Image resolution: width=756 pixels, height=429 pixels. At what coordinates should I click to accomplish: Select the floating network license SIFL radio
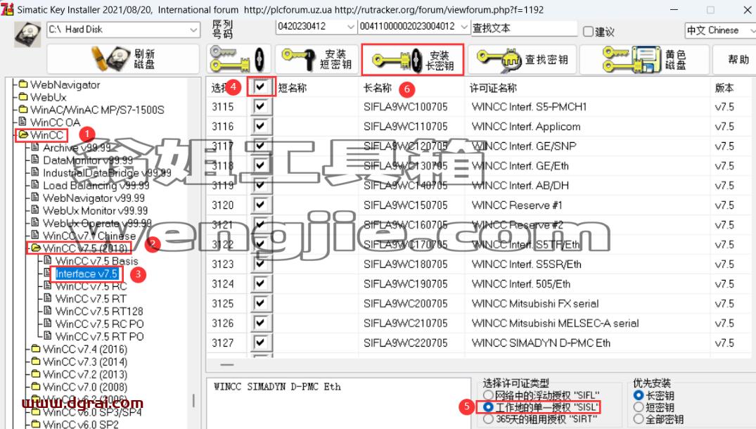coord(488,396)
